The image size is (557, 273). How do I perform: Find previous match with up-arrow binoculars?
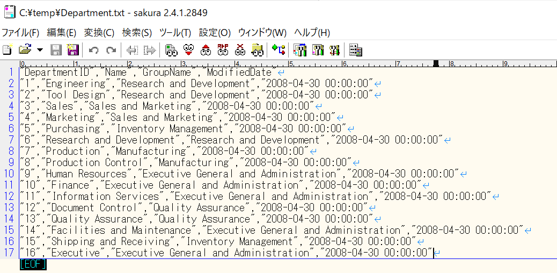tap(206, 50)
